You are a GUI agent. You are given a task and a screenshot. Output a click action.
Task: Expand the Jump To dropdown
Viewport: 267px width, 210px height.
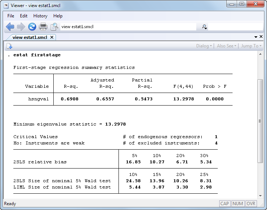coord(251,46)
